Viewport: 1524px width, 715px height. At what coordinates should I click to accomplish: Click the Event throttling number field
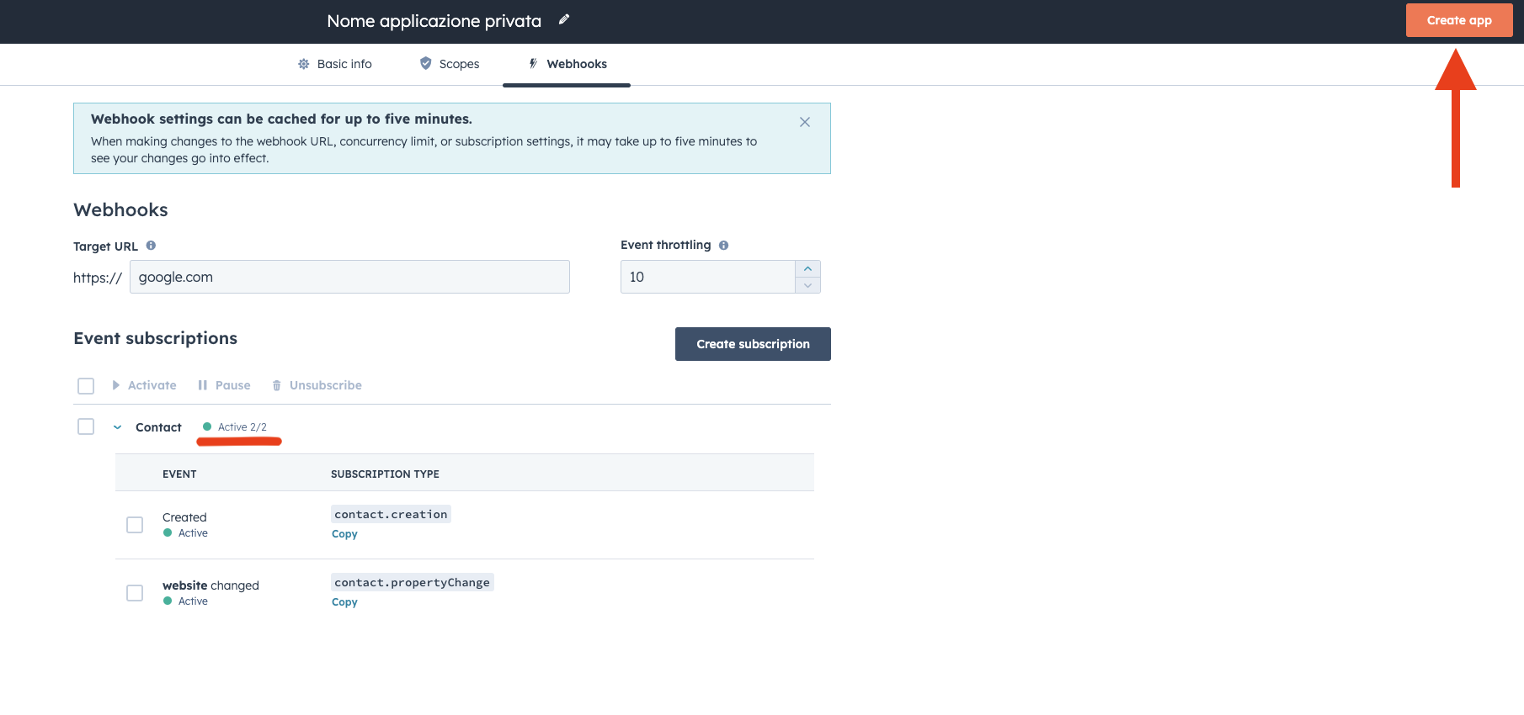coord(708,277)
